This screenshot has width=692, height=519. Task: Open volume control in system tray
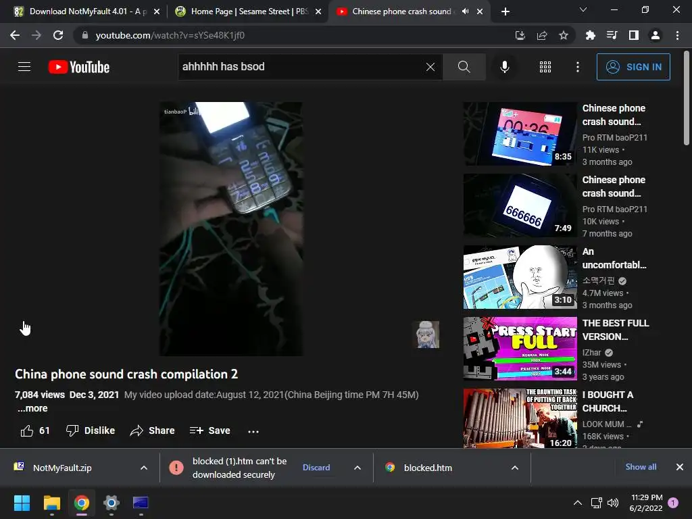coord(613,503)
